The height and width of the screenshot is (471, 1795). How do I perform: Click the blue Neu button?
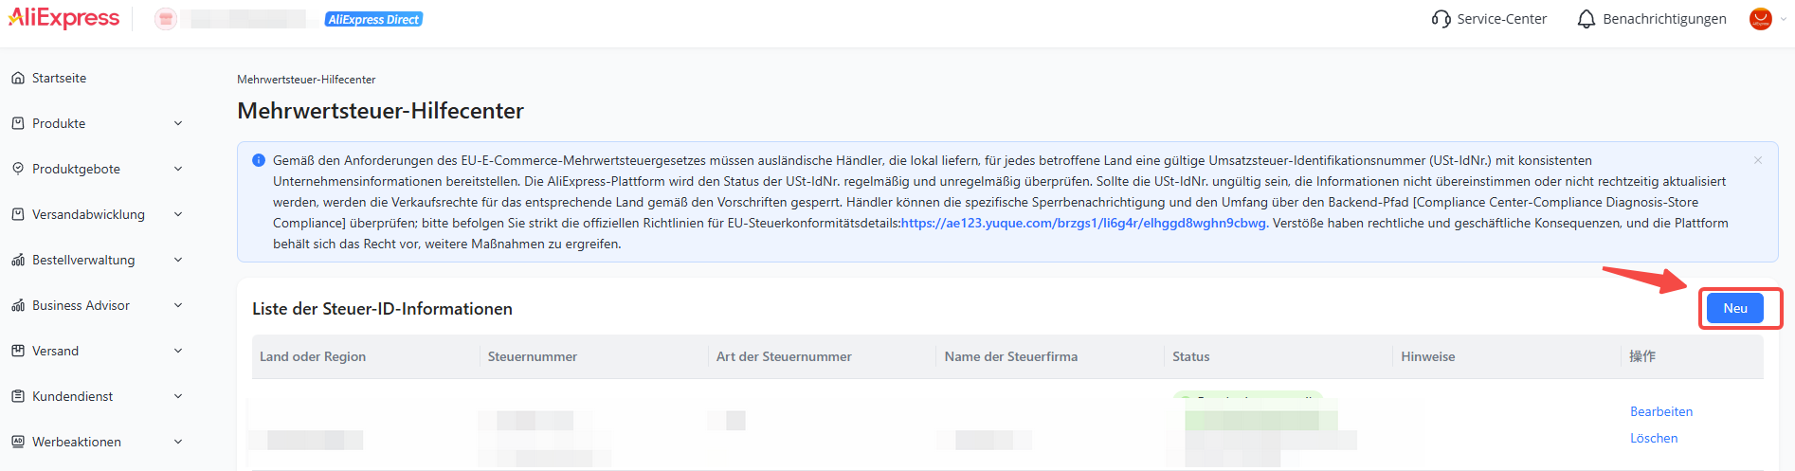click(x=1735, y=308)
